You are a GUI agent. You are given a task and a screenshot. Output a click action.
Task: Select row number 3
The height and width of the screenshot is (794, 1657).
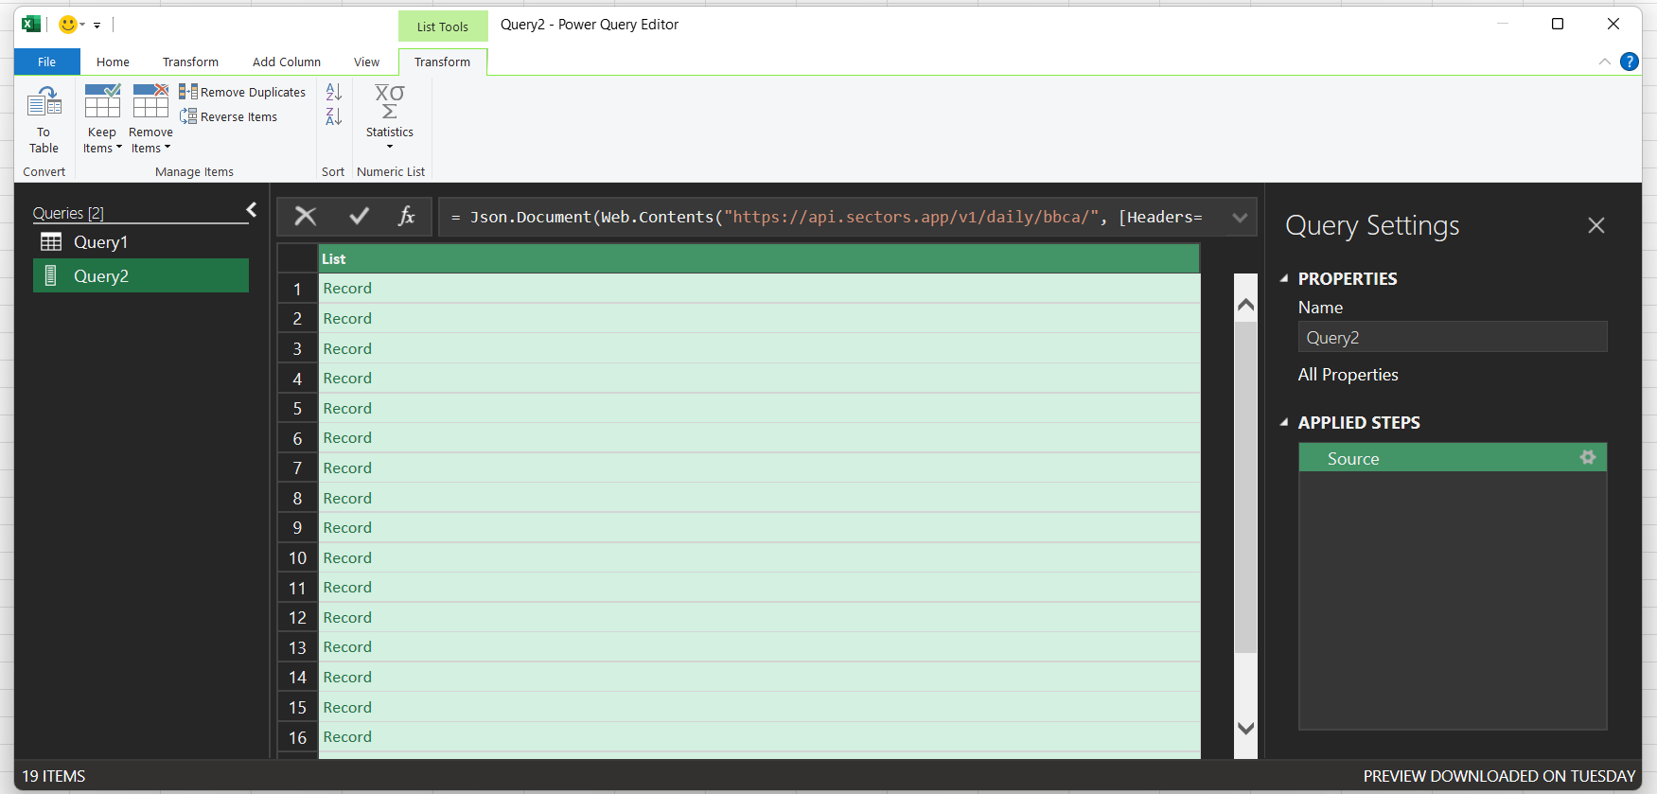pos(297,348)
